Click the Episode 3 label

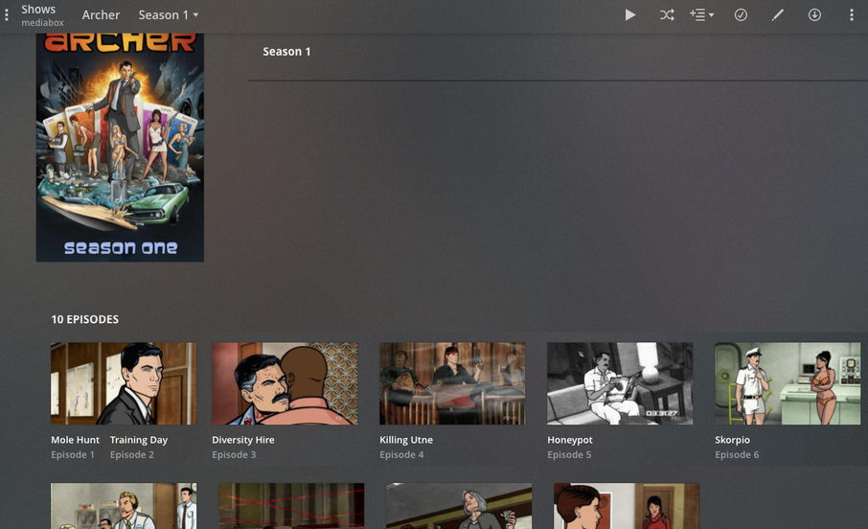point(234,455)
